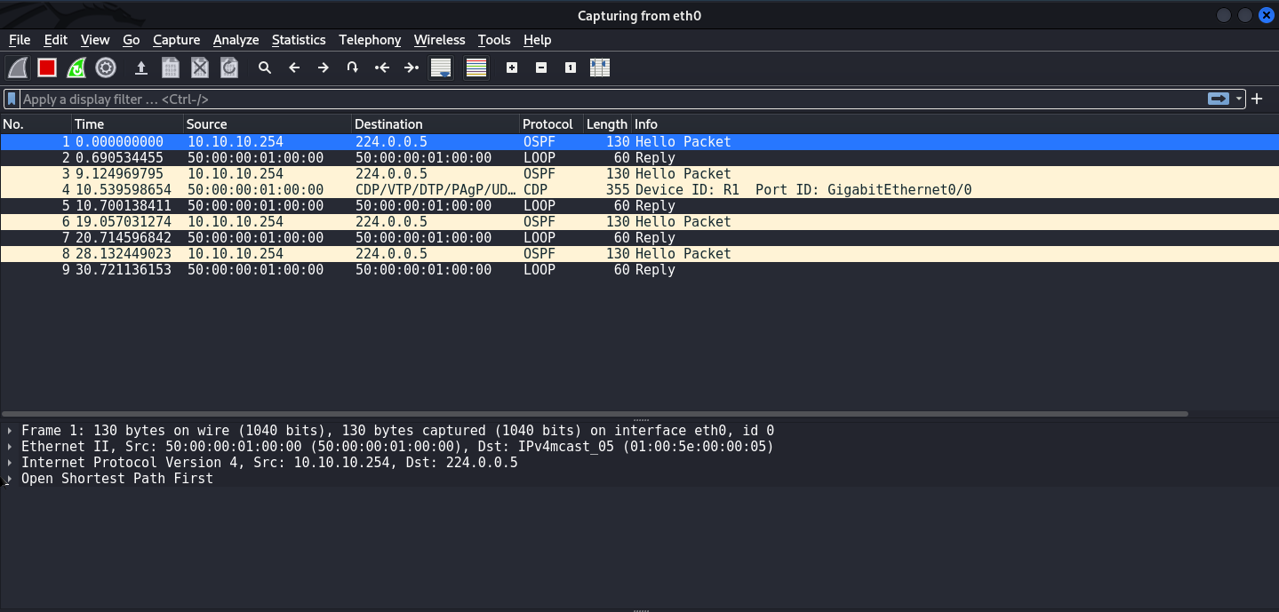This screenshot has height=612, width=1279.
Task: Restart the current capture with green fin
Action: pyautogui.click(x=76, y=68)
